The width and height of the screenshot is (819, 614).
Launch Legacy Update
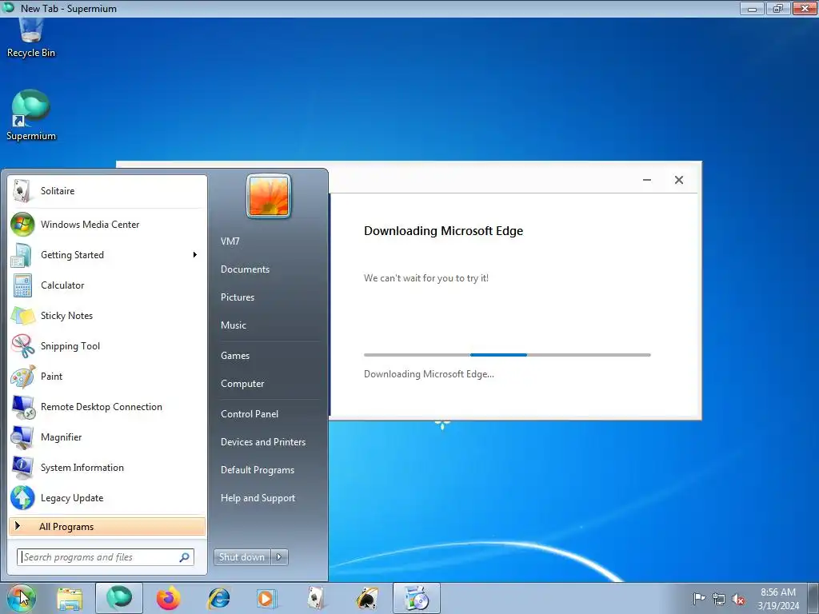click(x=107, y=498)
